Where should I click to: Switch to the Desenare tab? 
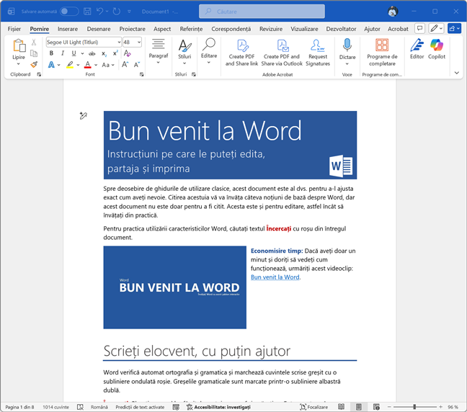coord(99,29)
